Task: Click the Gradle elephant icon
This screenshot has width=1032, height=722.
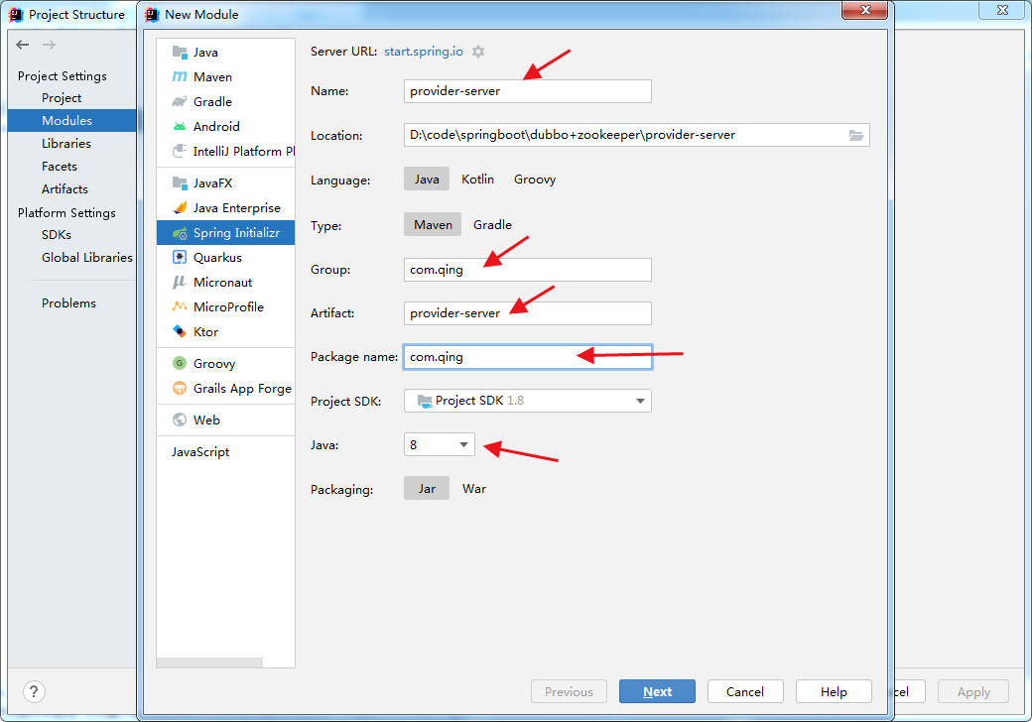Action: [179, 101]
